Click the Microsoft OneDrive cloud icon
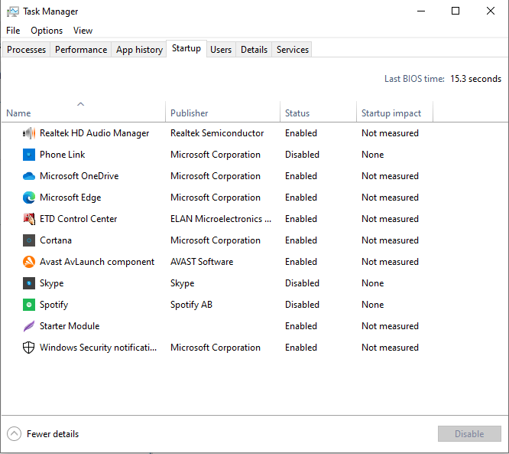Image resolution: width=509 pixels, height=454 pixels. 29,176
